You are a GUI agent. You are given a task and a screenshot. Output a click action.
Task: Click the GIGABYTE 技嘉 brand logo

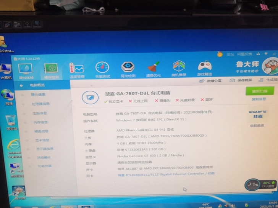(258, 114)
